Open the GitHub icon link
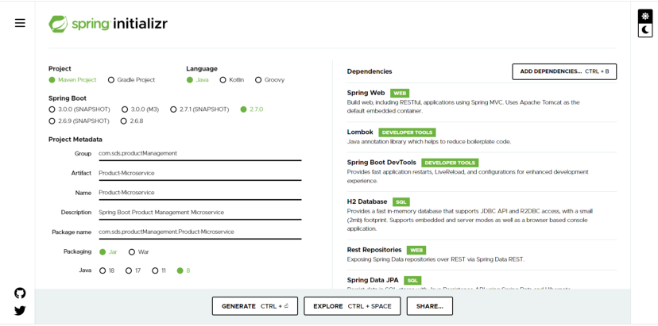Screen dimensions: 658x326 click(20, 293)
